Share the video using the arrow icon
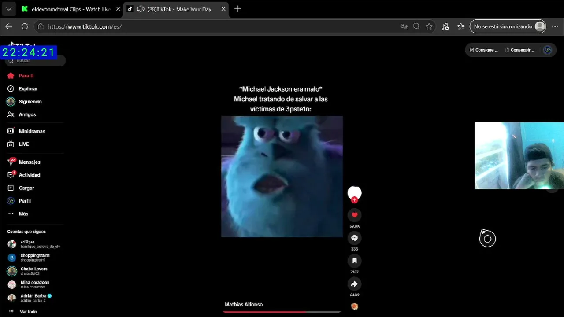The height and width of the screenshot is (317, 564). pyautogui.click(x=354, y=284)
